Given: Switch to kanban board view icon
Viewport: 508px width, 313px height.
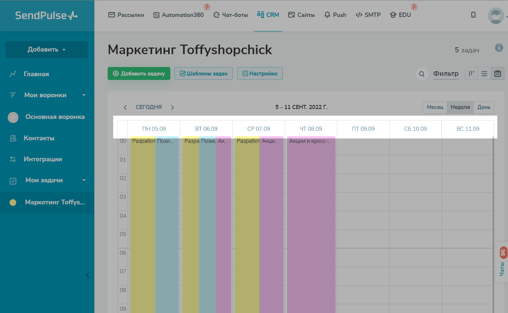Looking at the screenshot, I should 471,74.
